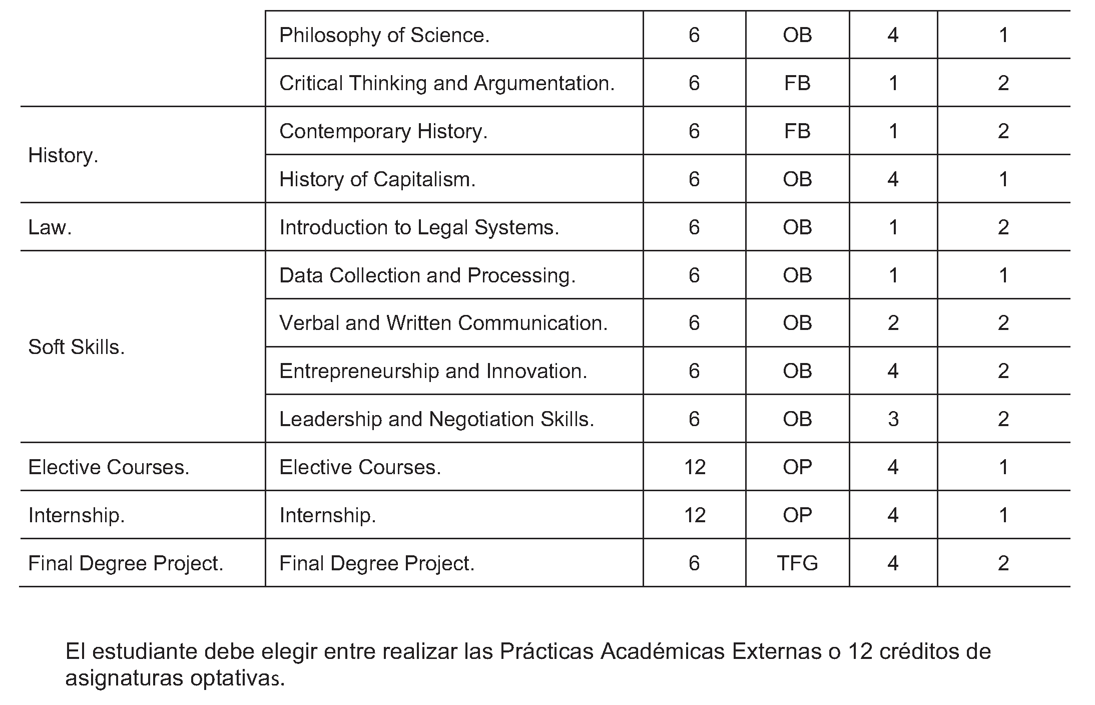Select "Critical Thinking and Argumentation." text
This screenshot has width=1095, height=705.
tap(446, 83)
